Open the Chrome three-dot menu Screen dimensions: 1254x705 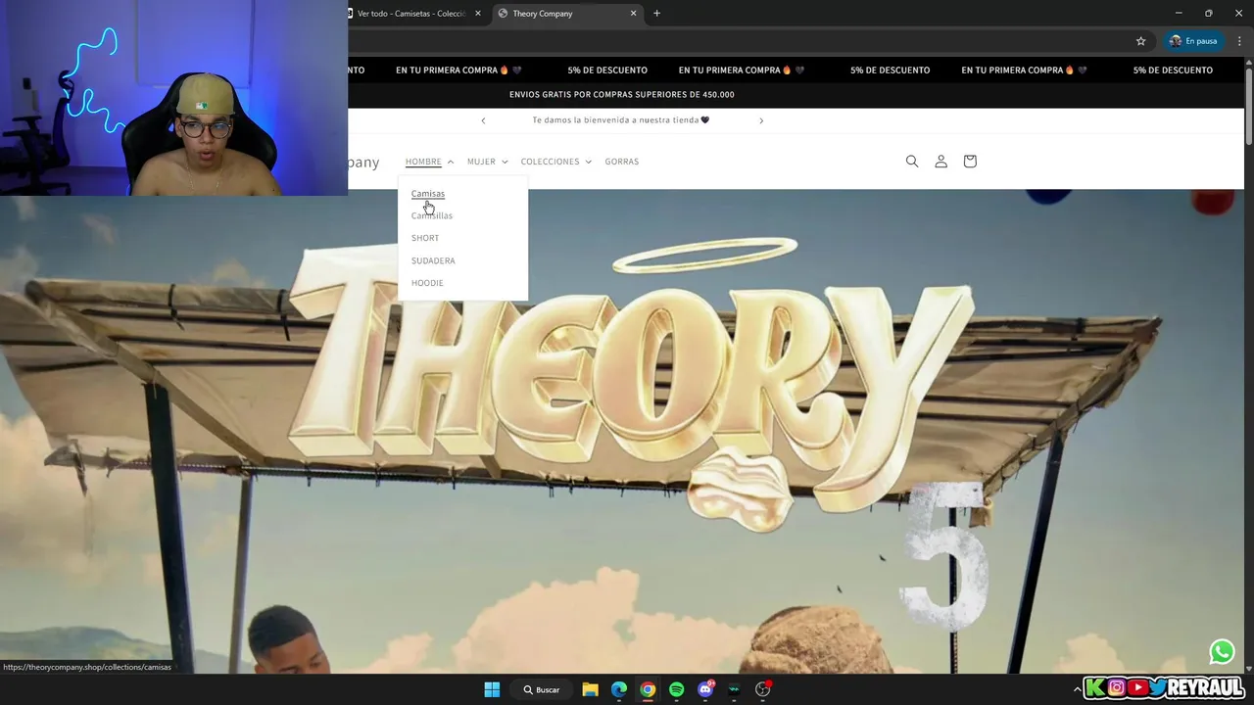click(x=1239, y=41)
